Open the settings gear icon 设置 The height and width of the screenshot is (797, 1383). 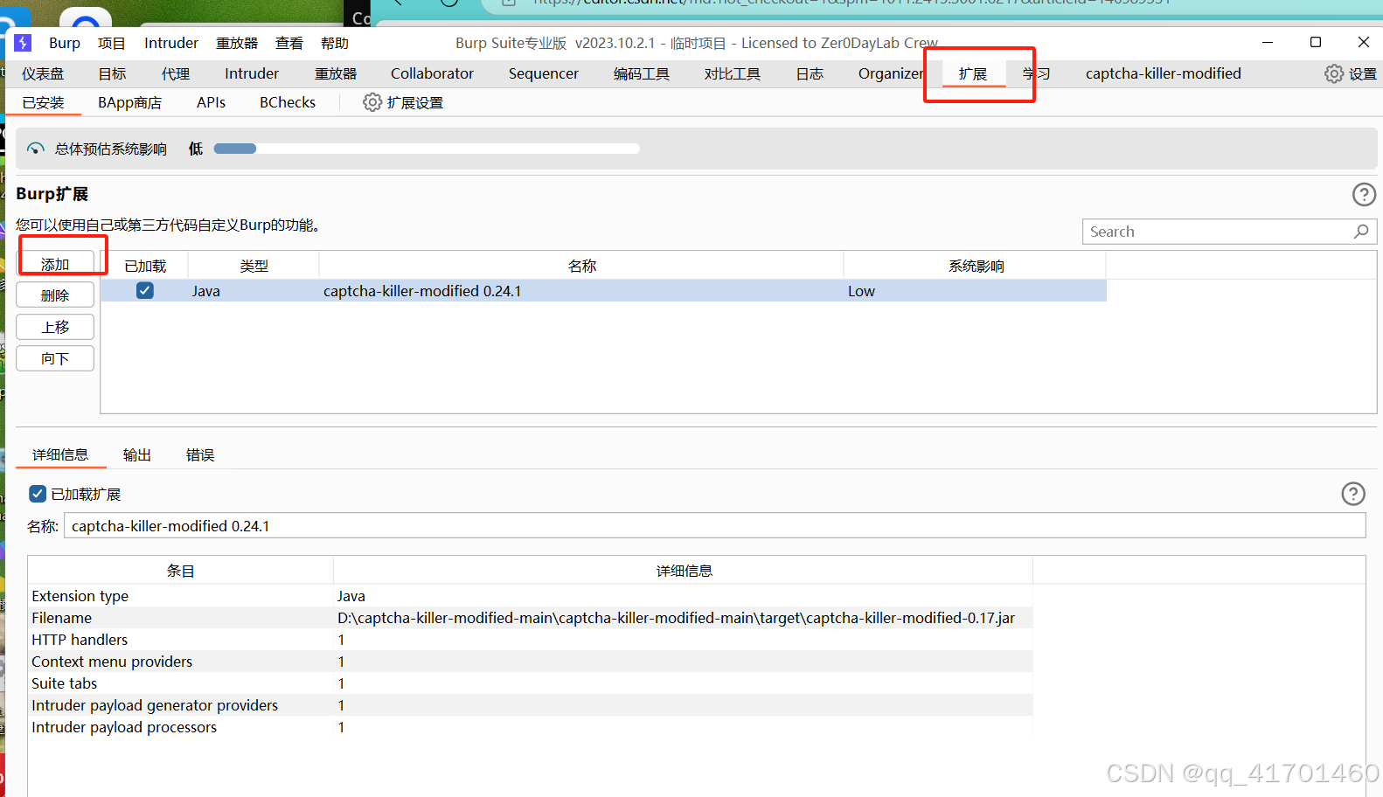1334,74
